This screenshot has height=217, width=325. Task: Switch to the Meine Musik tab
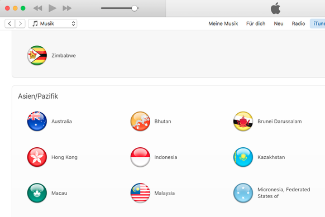click(x=223, y=23)
